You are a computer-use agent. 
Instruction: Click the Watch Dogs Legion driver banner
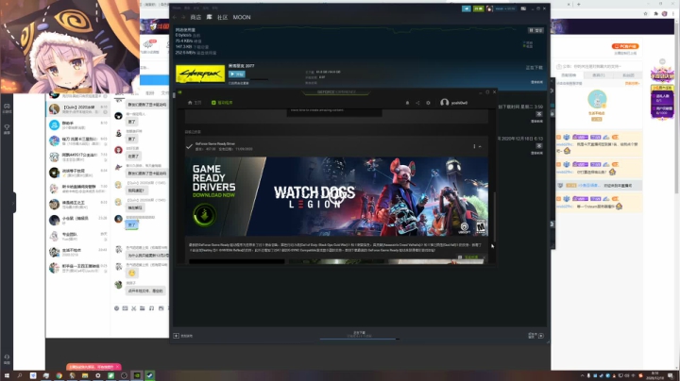coord(336,196)
